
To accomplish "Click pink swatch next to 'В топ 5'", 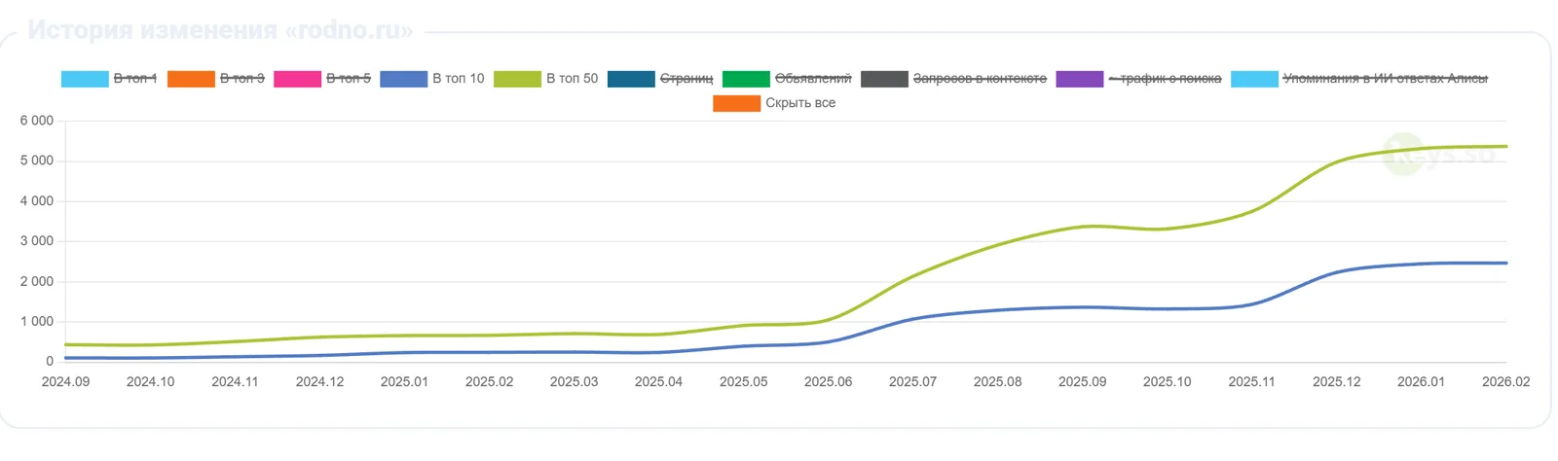I will [x=297, y=79].
